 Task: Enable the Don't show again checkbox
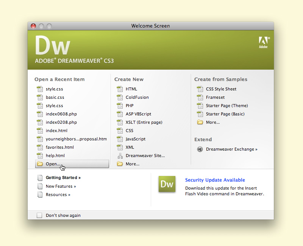tap(40, 215)
